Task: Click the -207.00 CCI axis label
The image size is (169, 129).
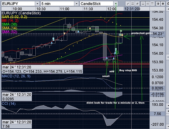Action: point(157,124)
